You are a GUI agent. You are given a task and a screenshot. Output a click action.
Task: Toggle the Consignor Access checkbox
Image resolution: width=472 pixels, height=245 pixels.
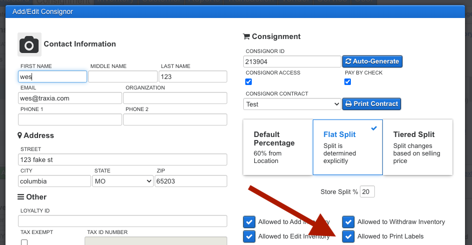click(x=249, y=82)
